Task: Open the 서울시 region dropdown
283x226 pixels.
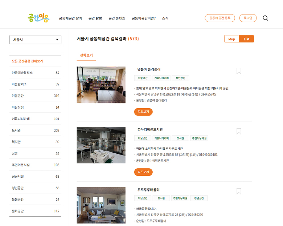Action: click(36, 40)
